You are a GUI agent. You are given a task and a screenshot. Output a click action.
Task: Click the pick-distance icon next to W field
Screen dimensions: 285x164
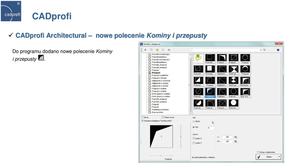[x=235, y=141]
